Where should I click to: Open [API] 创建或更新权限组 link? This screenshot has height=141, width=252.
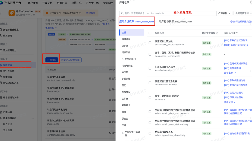pyautogui.click(x=236, y=64)
